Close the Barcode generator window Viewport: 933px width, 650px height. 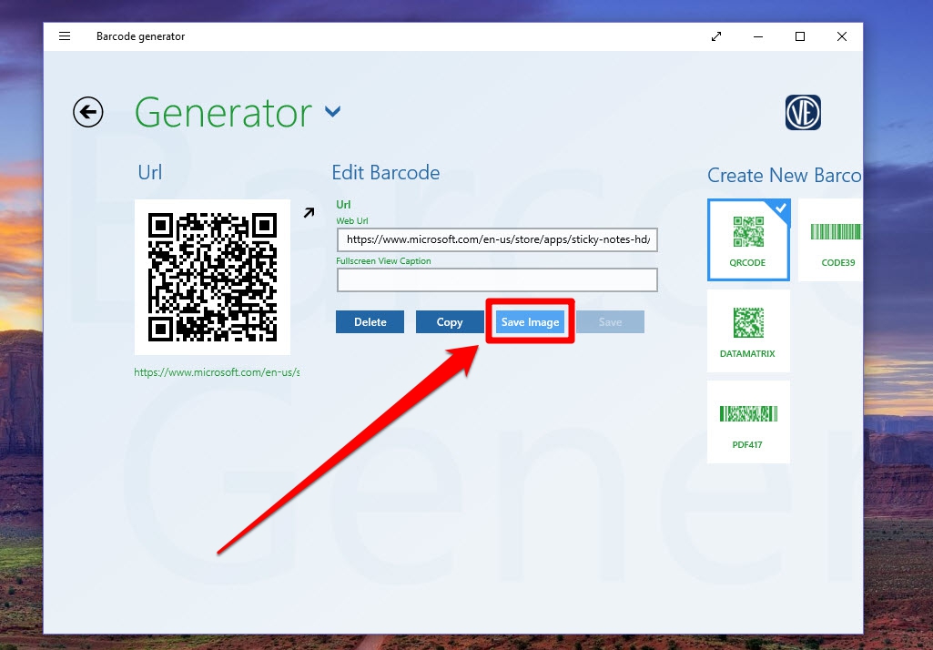click(842, 36)
